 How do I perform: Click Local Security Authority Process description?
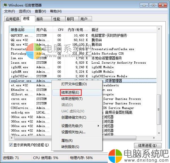[x=119, y=63]
